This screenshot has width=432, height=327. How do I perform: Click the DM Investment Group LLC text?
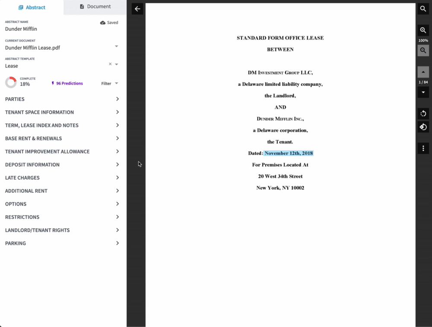[280, 72]
